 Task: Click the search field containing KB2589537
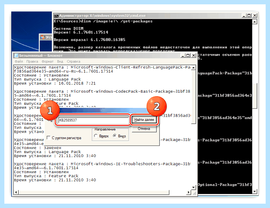point(93,120)
